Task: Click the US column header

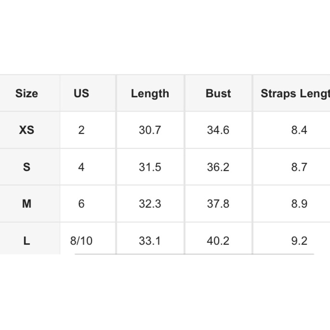Action: tap(82, 93)
